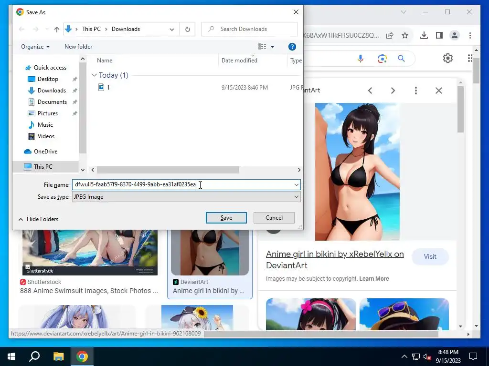Click the Up one level arrow in Save As
This screenshot has width=489, height=366.
[x=56, y=29]
